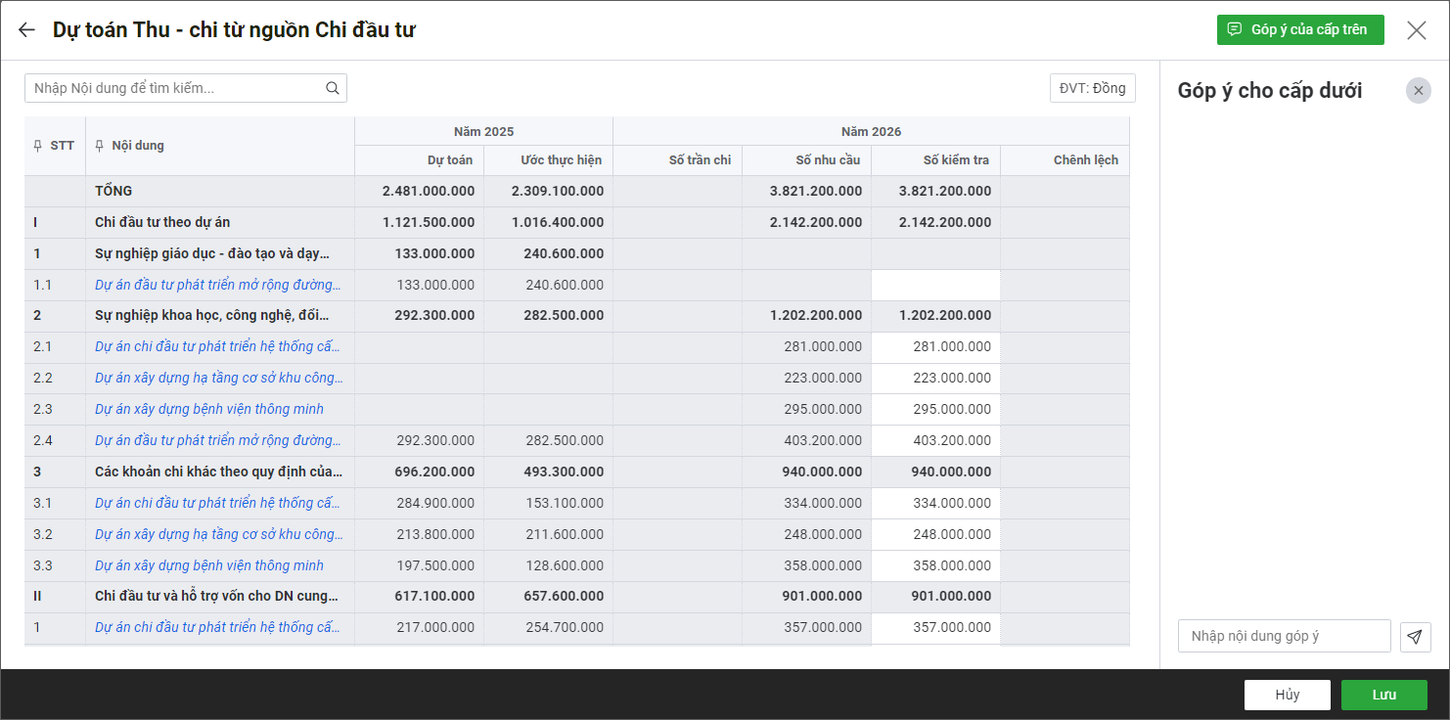This screenshot has width=1450, height=720.
Task: Click the send comment paper-plane icon
Action: [x=1415, y=637]
